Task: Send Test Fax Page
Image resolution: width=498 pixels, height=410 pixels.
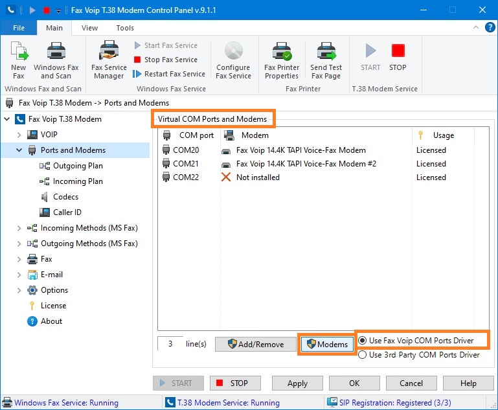Action: [x=326, y=60]
